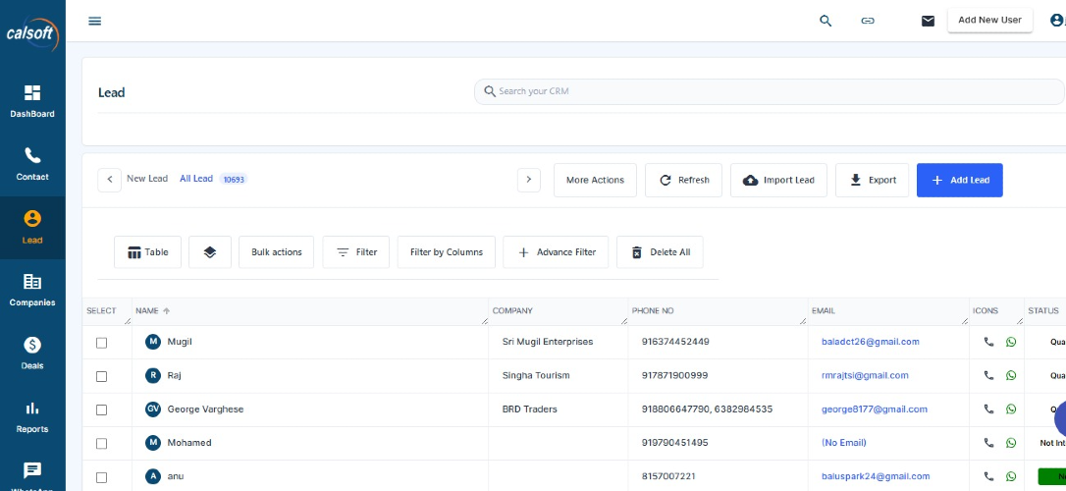The image size is (1066, 491).
Task: Select the checkbox next to George Varghese
Action: click(x=101, y=409)
